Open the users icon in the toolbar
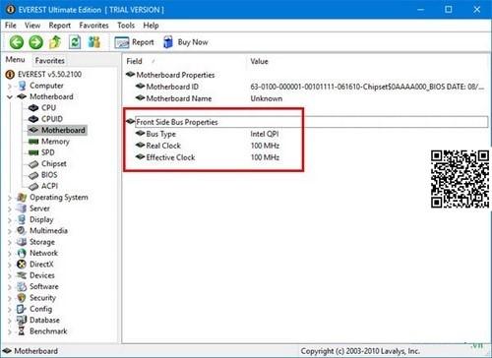Viewport: 492px width, 358px height. [94, 42]
